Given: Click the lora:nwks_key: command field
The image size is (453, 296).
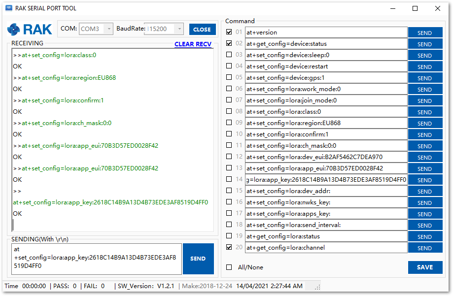Looking at the screenshot, I should [x=326, y=202].
